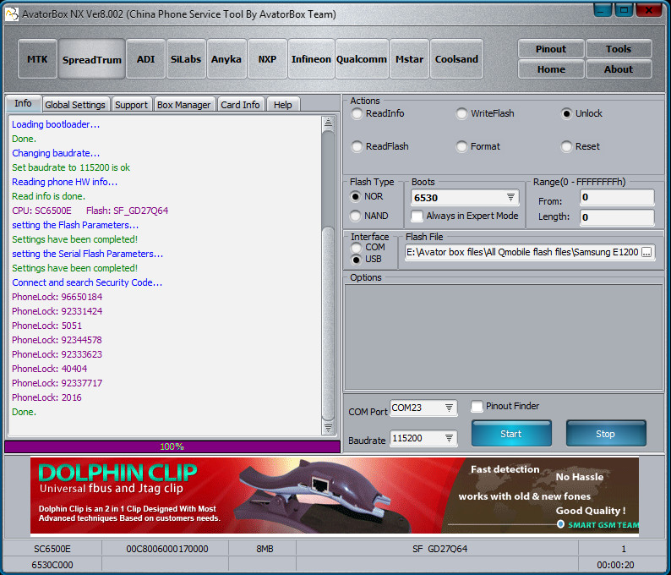Screen dimensions: 671x575
Task: Select ReadFlash action
Action: (x=380, y=146)
